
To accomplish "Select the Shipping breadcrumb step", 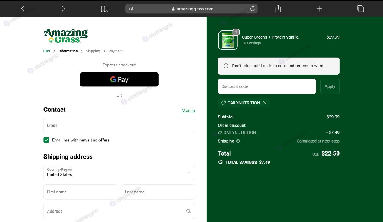I will click(x=93, y=51).
